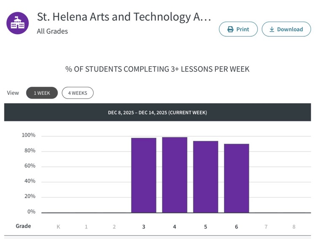Select the grade 8 axis label
This screenshot has height=239, width=316.
(294, 227)
